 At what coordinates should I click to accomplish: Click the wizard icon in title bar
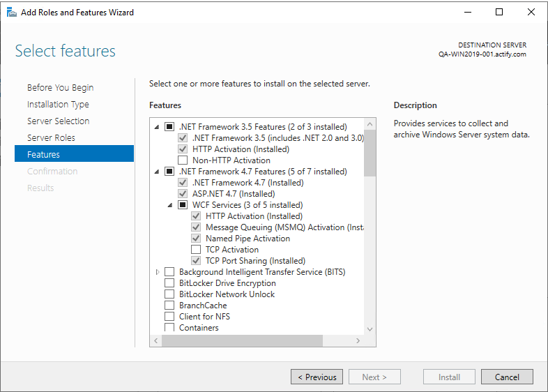(11, 12)
